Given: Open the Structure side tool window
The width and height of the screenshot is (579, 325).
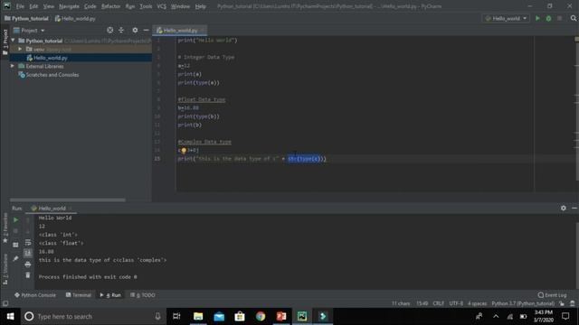Looking at the screenshot, I should tap(5, 269).
